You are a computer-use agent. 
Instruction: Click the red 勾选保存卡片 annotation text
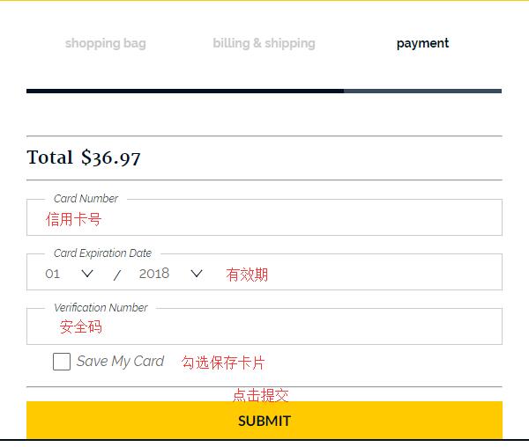(223, 363)
